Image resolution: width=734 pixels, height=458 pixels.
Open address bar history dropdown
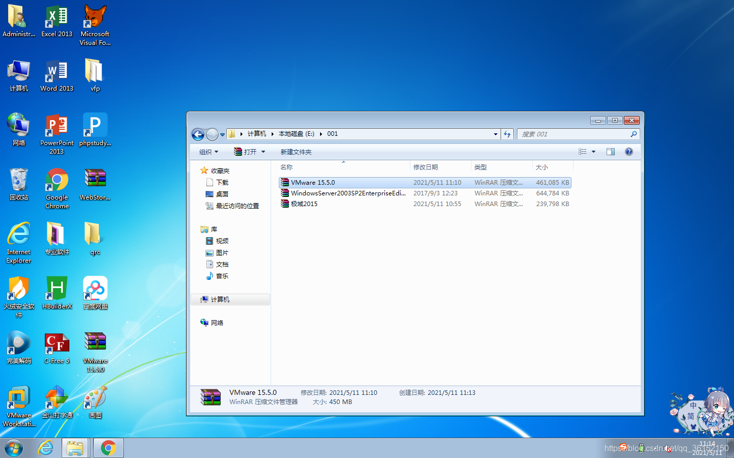pyautogui.click(x=495, y=134)
